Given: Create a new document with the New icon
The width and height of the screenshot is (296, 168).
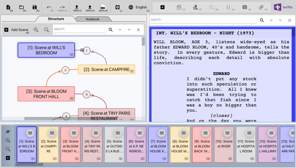Looking at the screenshot, I should coord(8,7).
